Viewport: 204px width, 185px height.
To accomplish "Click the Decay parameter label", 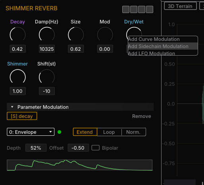I will 17,22.
